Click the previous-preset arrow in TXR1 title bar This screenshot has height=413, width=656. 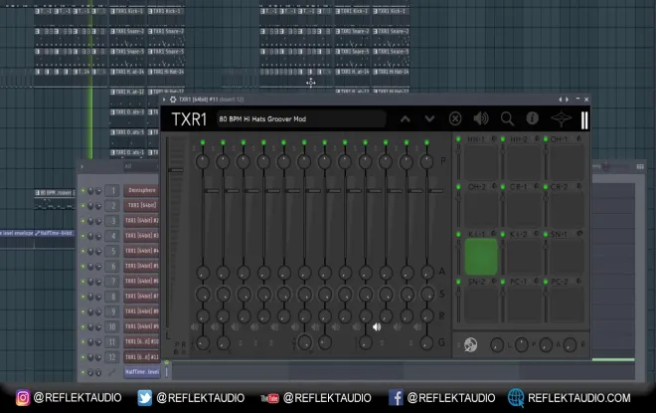point(561,100)
